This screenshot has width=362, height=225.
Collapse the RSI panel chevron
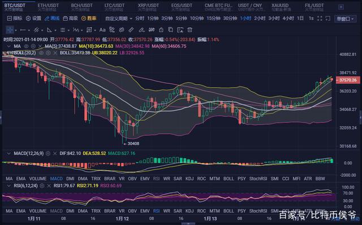pyautogui.click(x=8, y=185)
